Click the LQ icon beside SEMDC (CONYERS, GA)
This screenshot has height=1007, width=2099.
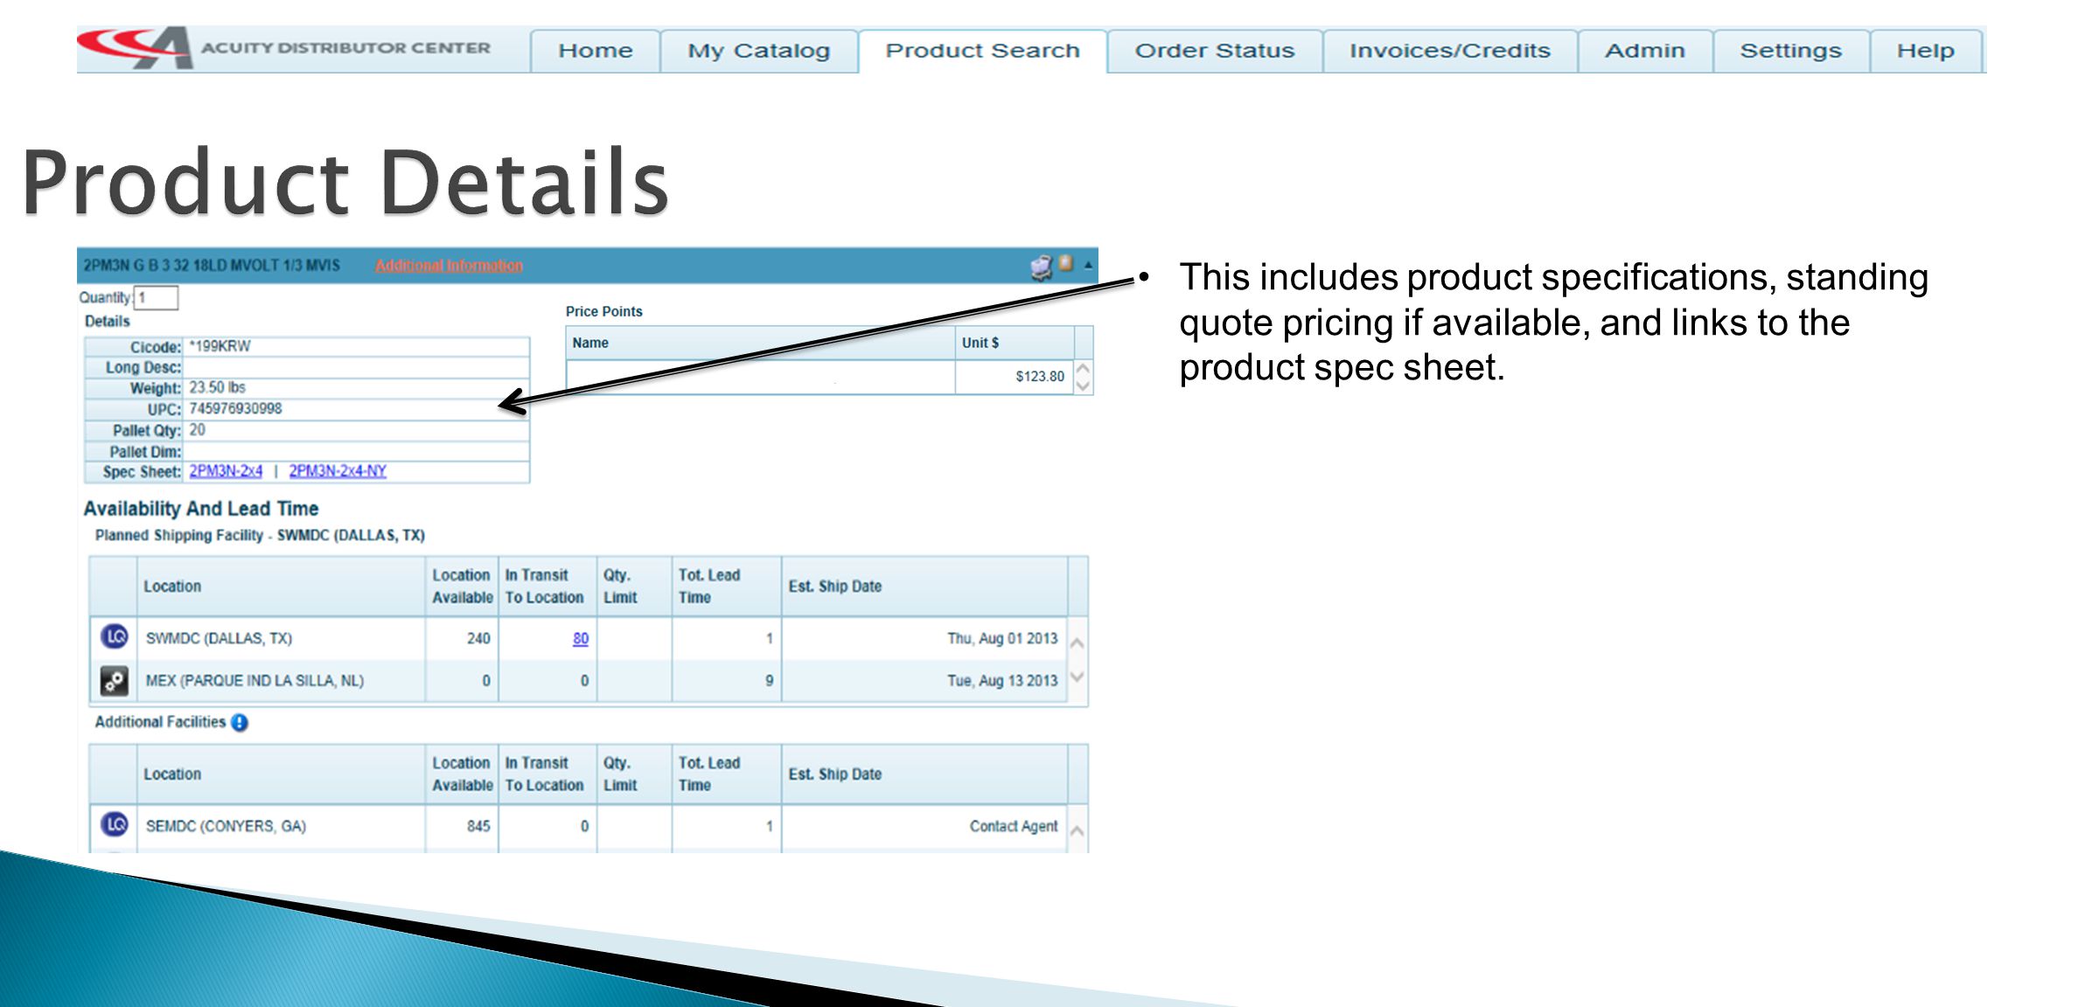click(115, 824)
